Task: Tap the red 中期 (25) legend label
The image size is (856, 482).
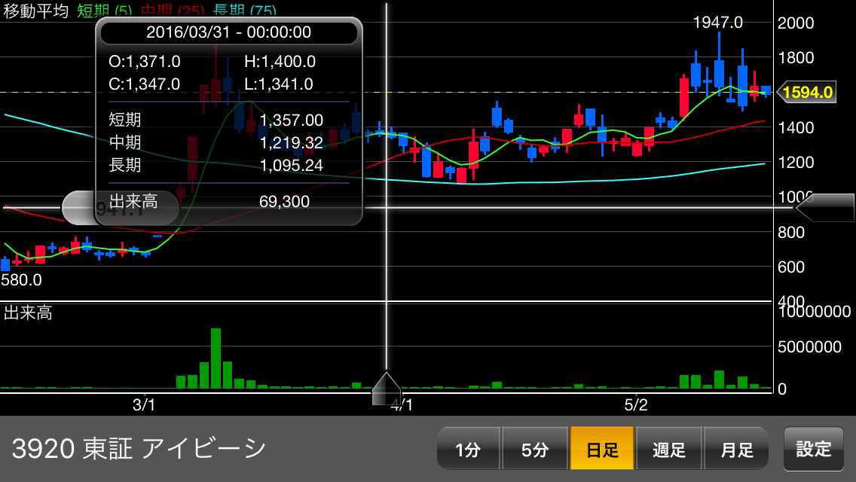Action: click(170, 11)
